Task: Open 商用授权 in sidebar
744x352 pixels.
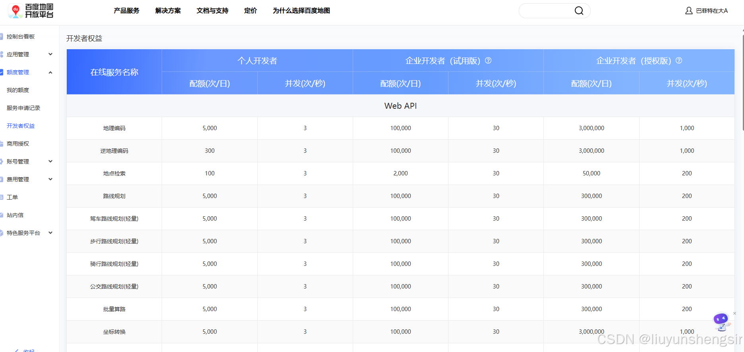Action: coord(18,144)
